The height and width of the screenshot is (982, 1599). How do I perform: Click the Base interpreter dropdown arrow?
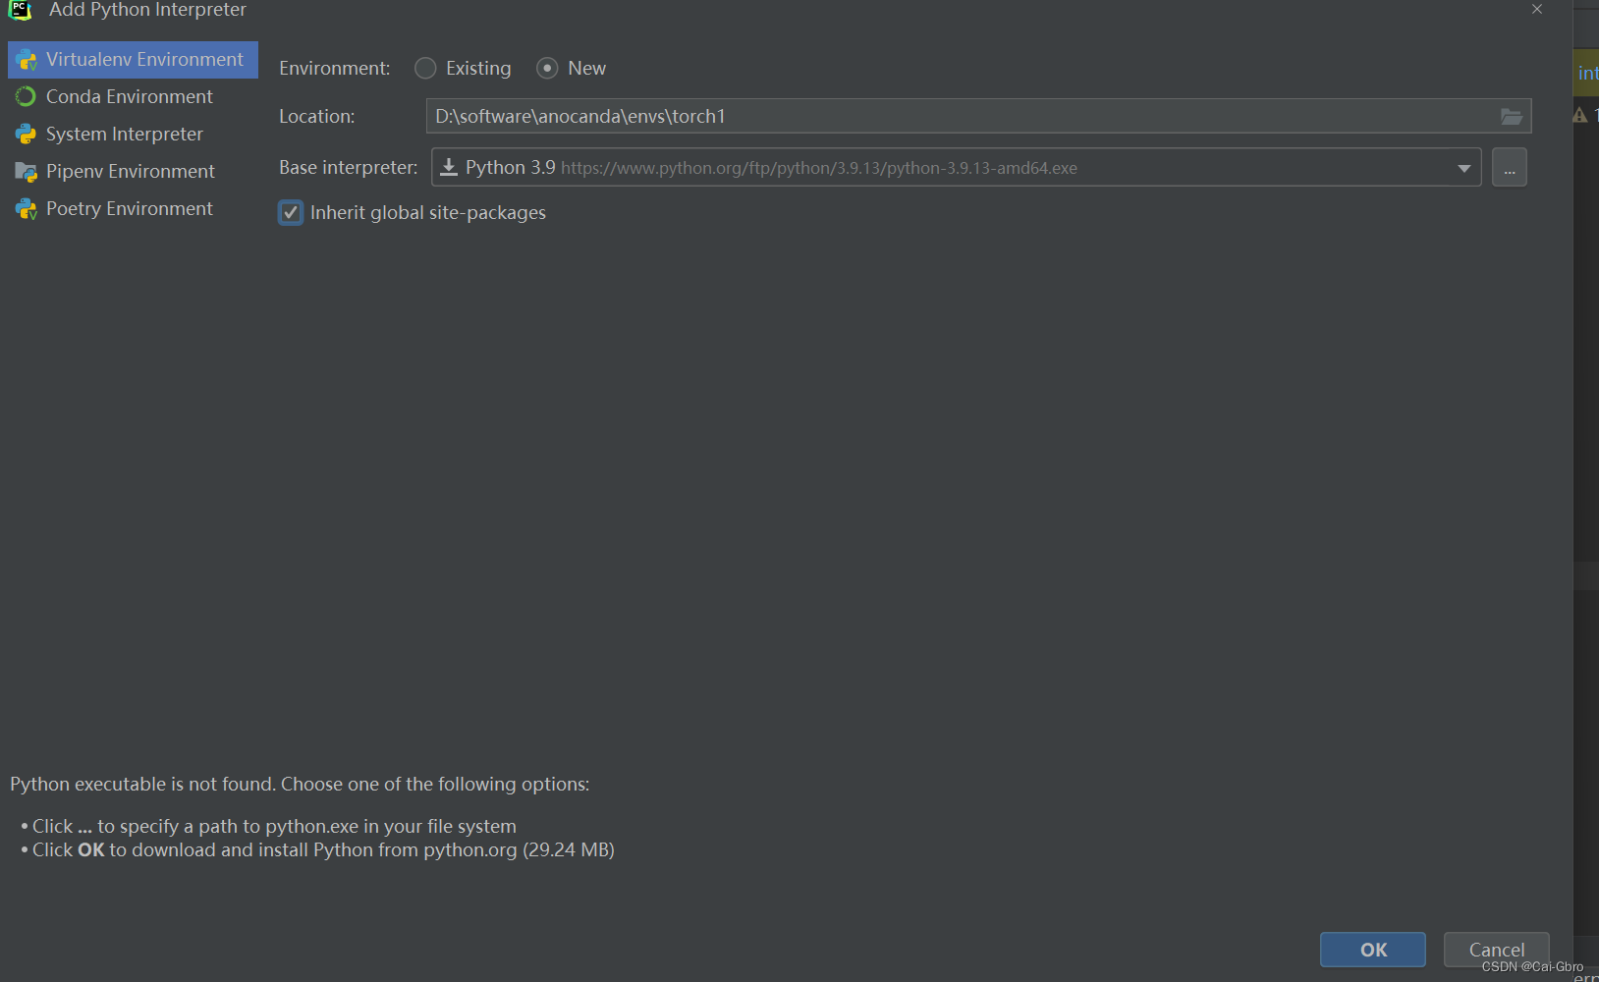click(1463, 168)
